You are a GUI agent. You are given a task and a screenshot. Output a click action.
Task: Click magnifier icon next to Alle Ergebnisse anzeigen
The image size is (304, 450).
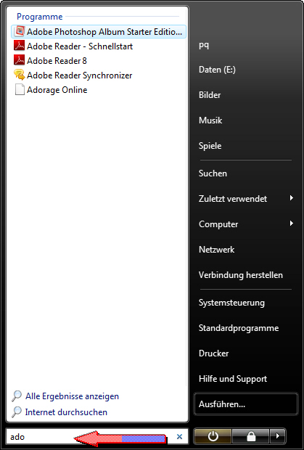point(17,396)
